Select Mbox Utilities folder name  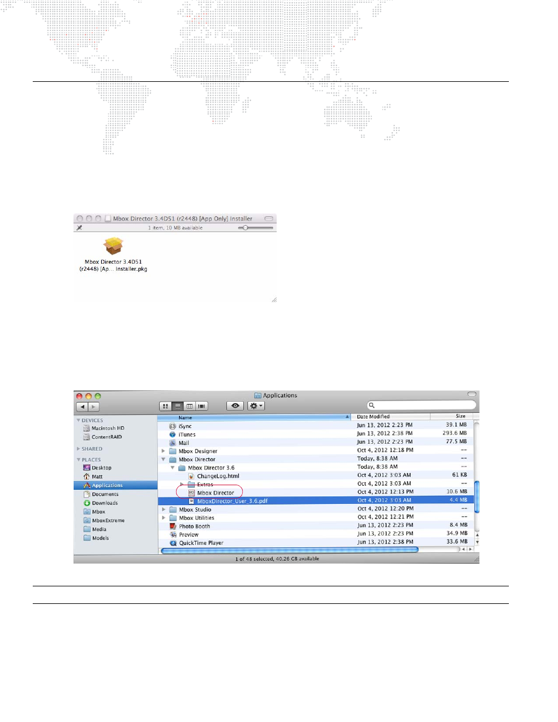[x=197, y=518]
